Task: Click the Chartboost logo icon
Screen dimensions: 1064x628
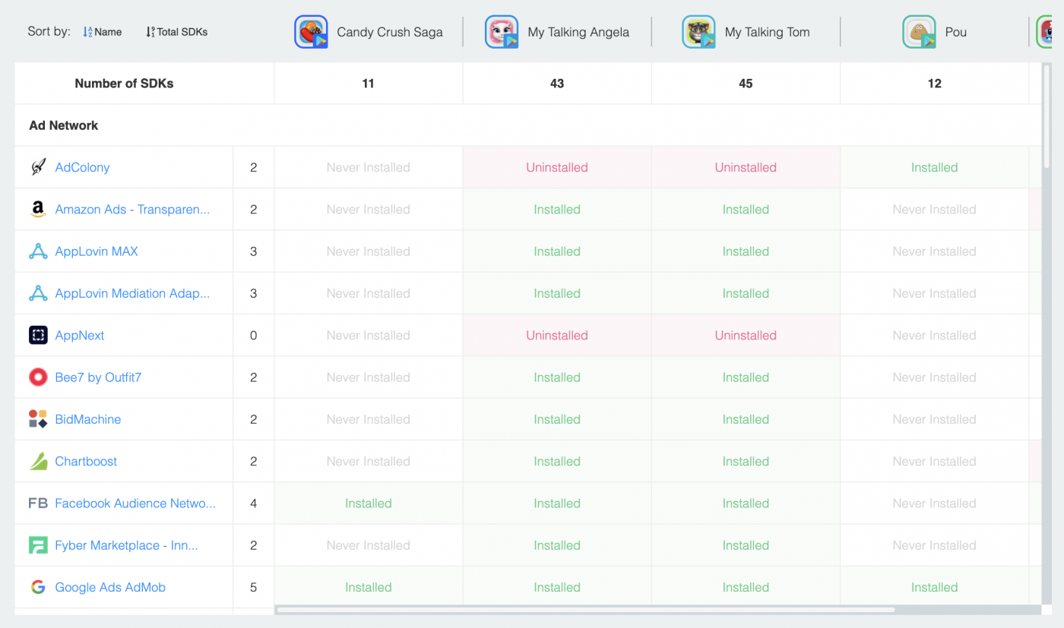Action: tap(37, 461)
